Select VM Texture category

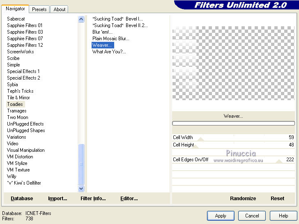click(18, 170)
